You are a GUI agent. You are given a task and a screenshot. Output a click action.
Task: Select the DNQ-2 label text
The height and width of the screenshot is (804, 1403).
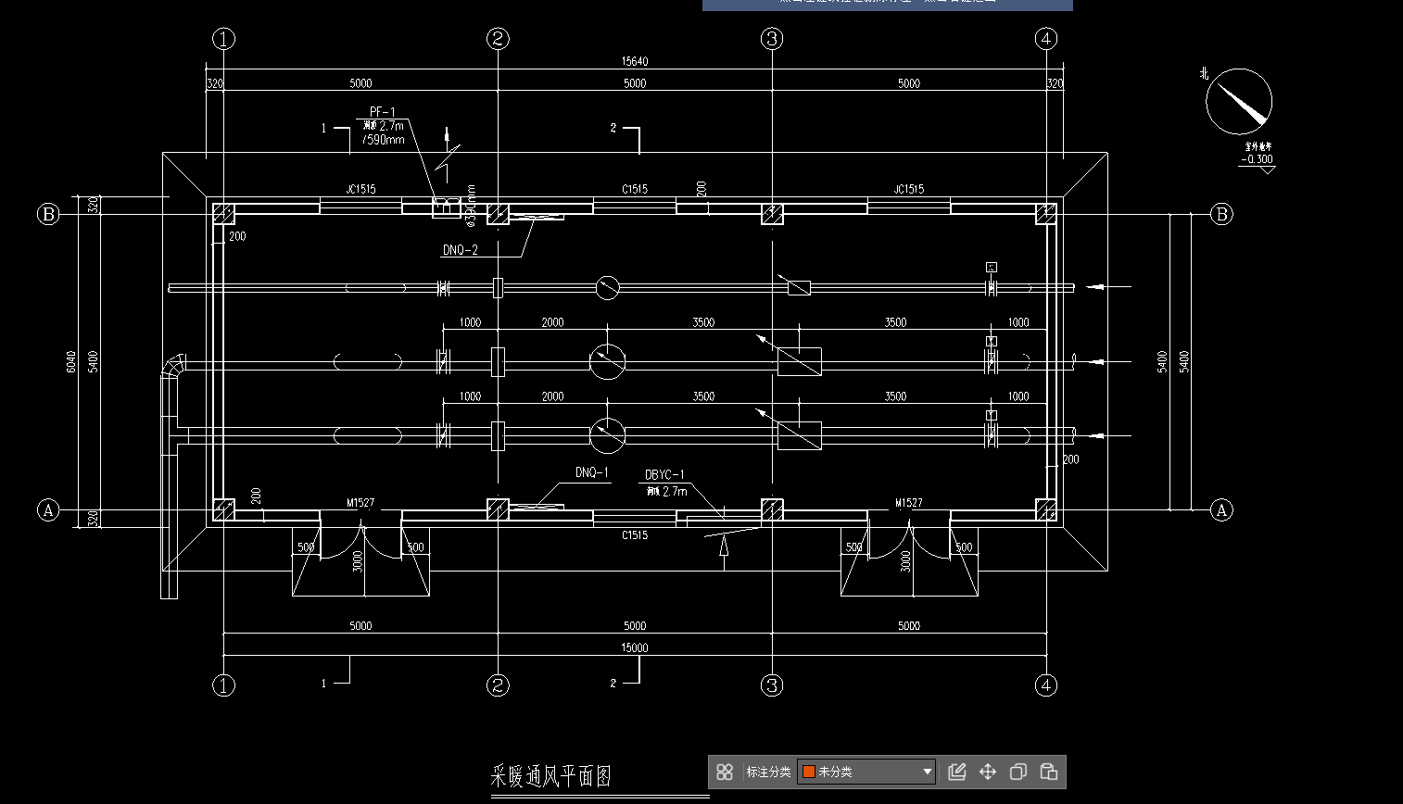(x=461, y=250)
